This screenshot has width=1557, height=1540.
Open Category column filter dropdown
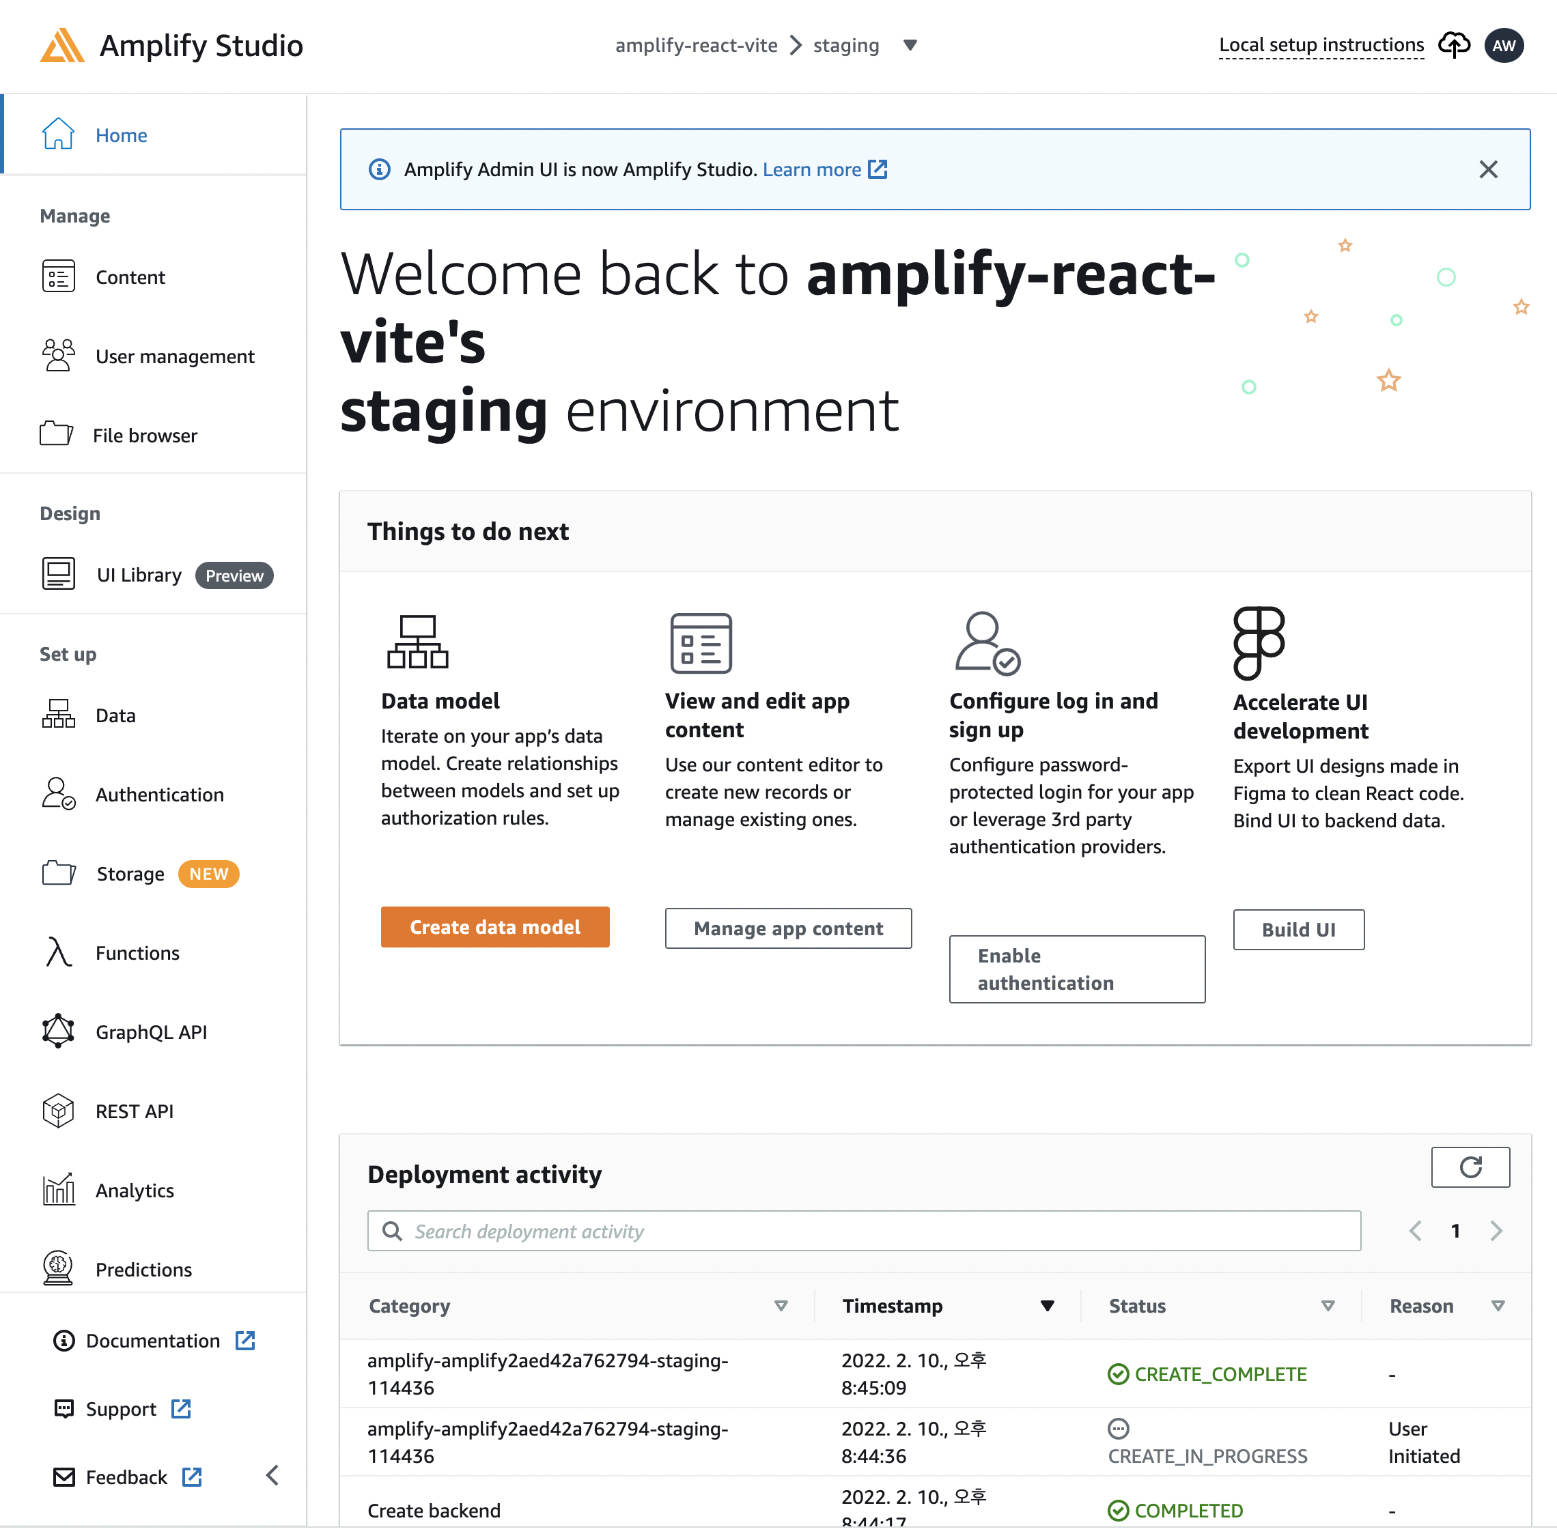780,1306
